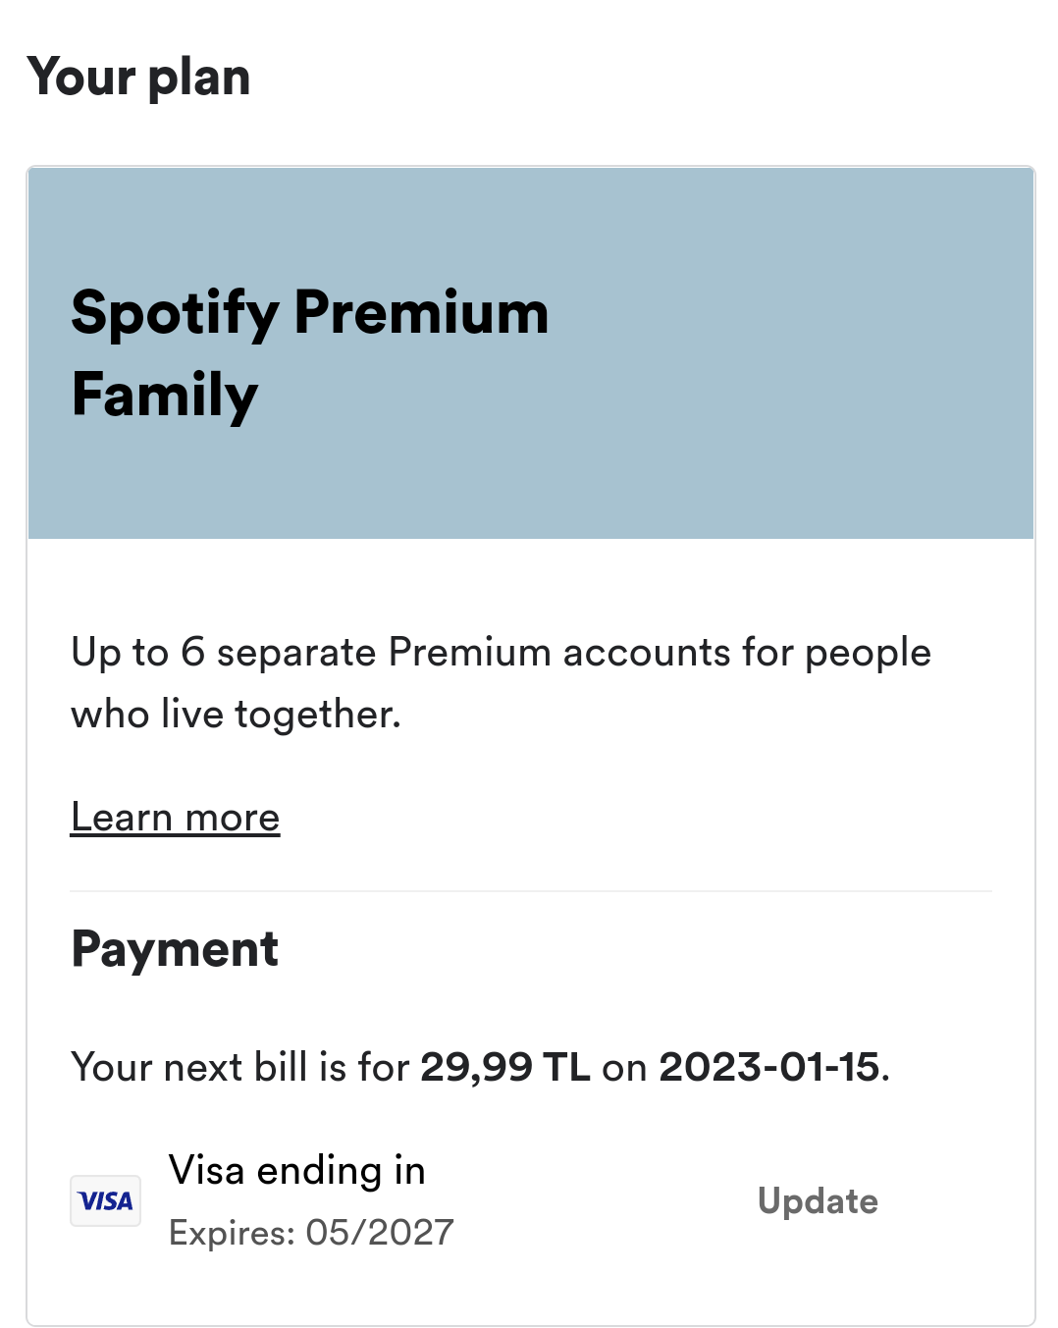Click the blue plan banner area
Image resolution: width=1058 pixels, height=1328 pixels.
point(531,353)
